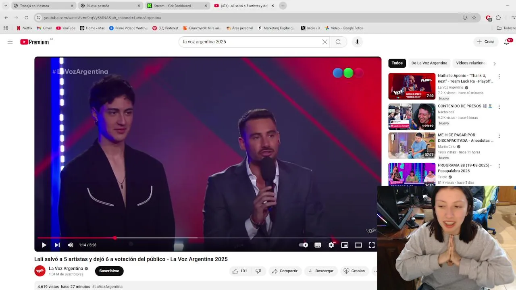Screen dimensions: 516x290
Task: Open Nathalie Aponte video thumbnail
Action: click(412, 86)
